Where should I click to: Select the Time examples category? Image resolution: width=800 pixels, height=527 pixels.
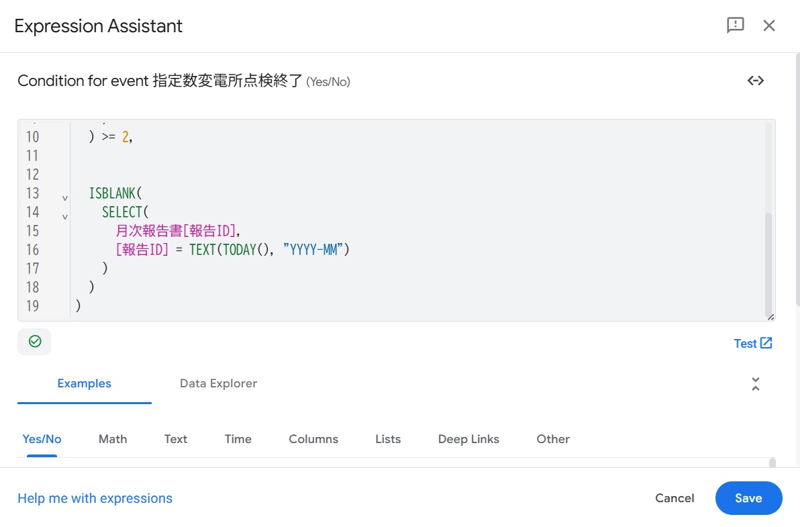[x=238, y=439]
